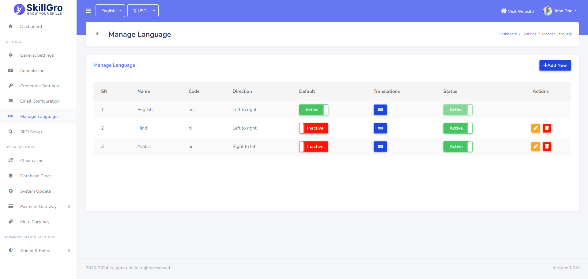Click the Database Clear icon

tap(11, 175)
